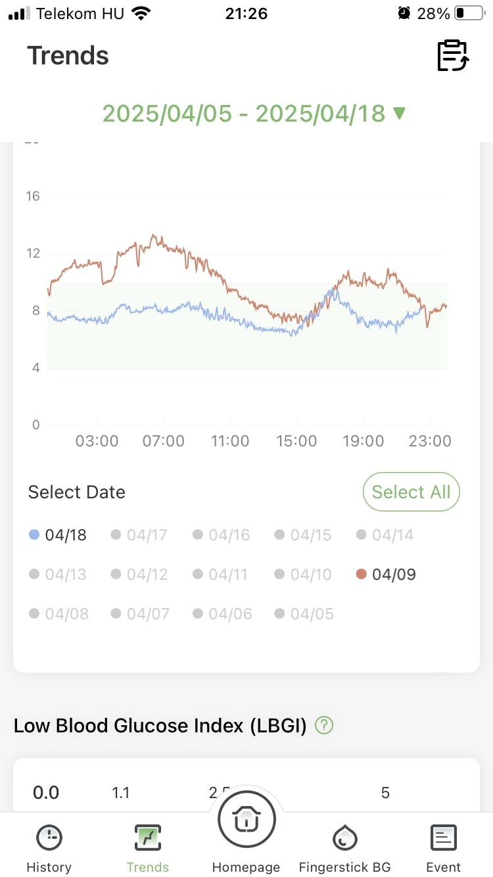Viewport: 493px width, 877px height.
Task: Enable the 04/17 date series
Action: coord(139,535)
